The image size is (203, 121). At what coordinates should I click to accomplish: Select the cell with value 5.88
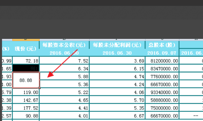(64, 76)
